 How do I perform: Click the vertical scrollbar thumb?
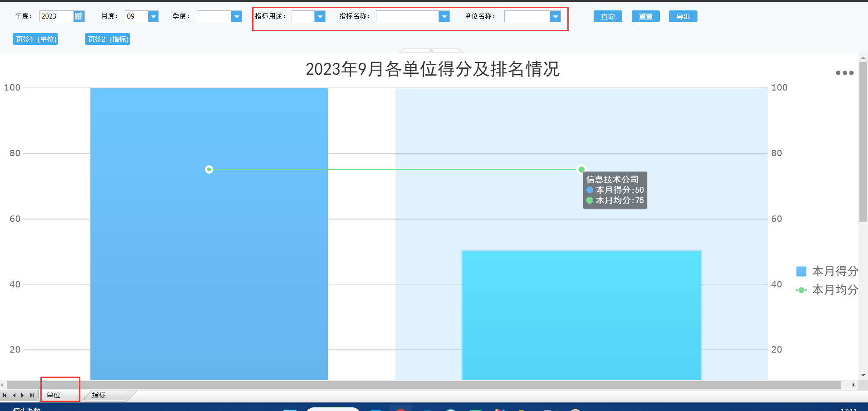[863, 142]
